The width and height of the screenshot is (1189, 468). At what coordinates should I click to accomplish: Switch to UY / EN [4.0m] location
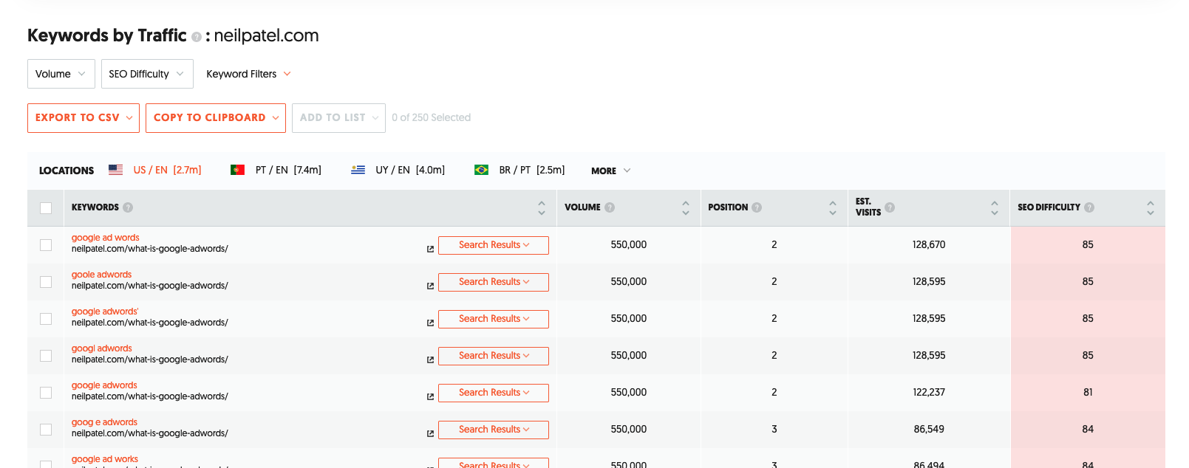(410, 170)
